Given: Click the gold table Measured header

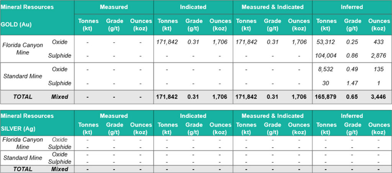Looking at the screenshot, I should 114,7.
